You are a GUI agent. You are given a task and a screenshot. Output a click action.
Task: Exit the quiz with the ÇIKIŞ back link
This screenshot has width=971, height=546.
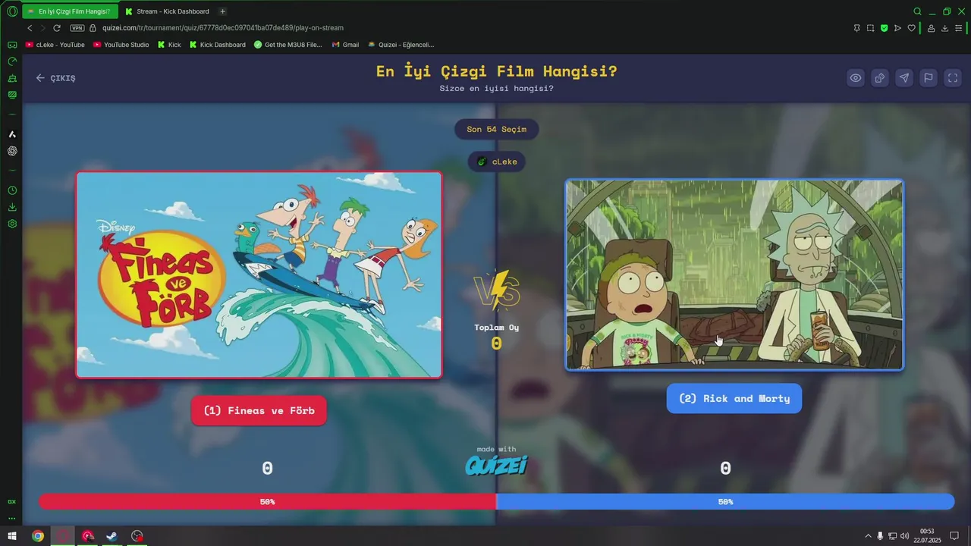pyautogui.click(x=55, y=77)
